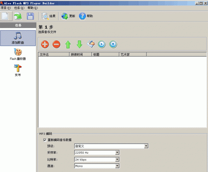
Task: Add a music file with red plus
Action: pos(45,44)
